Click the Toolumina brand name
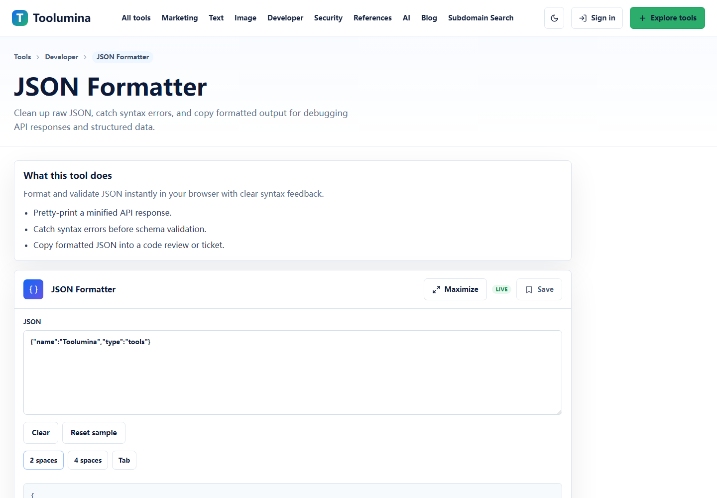The height and width of the screenshot is (498, 717). [x=62, y=18]
